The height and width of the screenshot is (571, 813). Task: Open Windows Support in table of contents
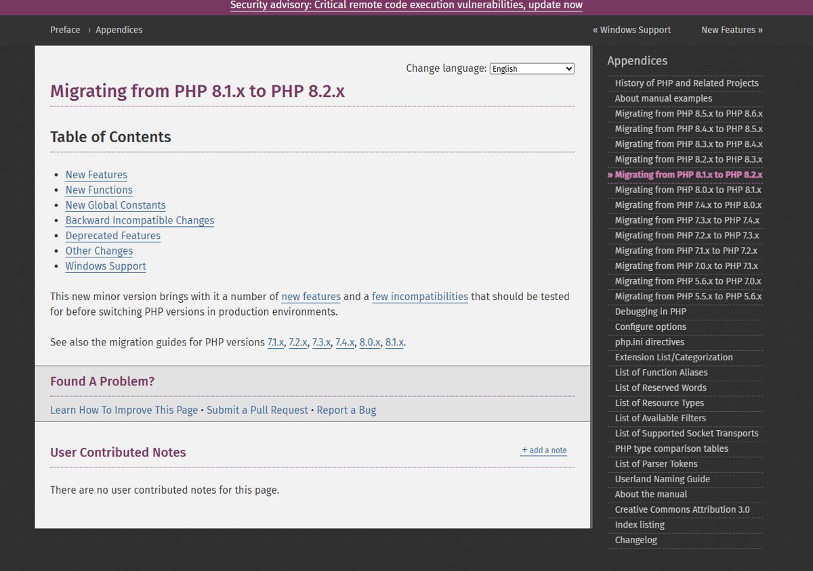106,266
